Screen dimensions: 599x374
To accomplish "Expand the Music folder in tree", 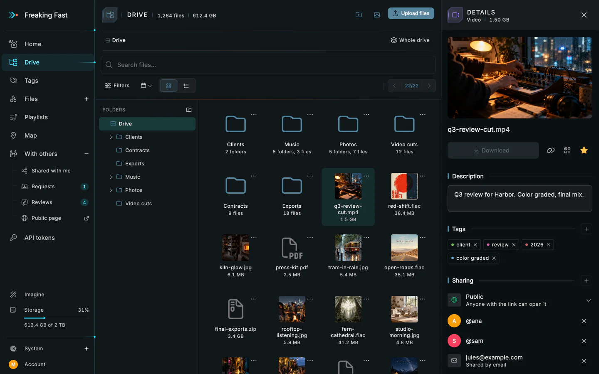I will [111, 177].
